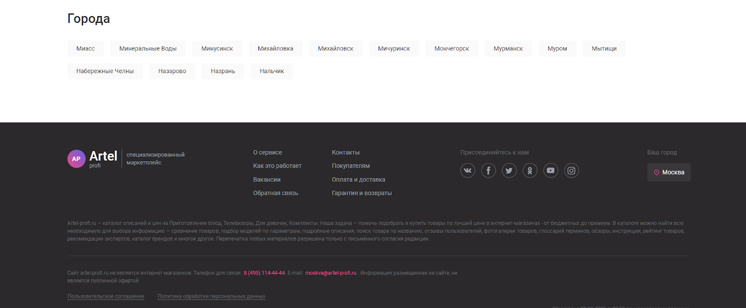Choose Набережные Челны from cities

click(x=105, y=71)
